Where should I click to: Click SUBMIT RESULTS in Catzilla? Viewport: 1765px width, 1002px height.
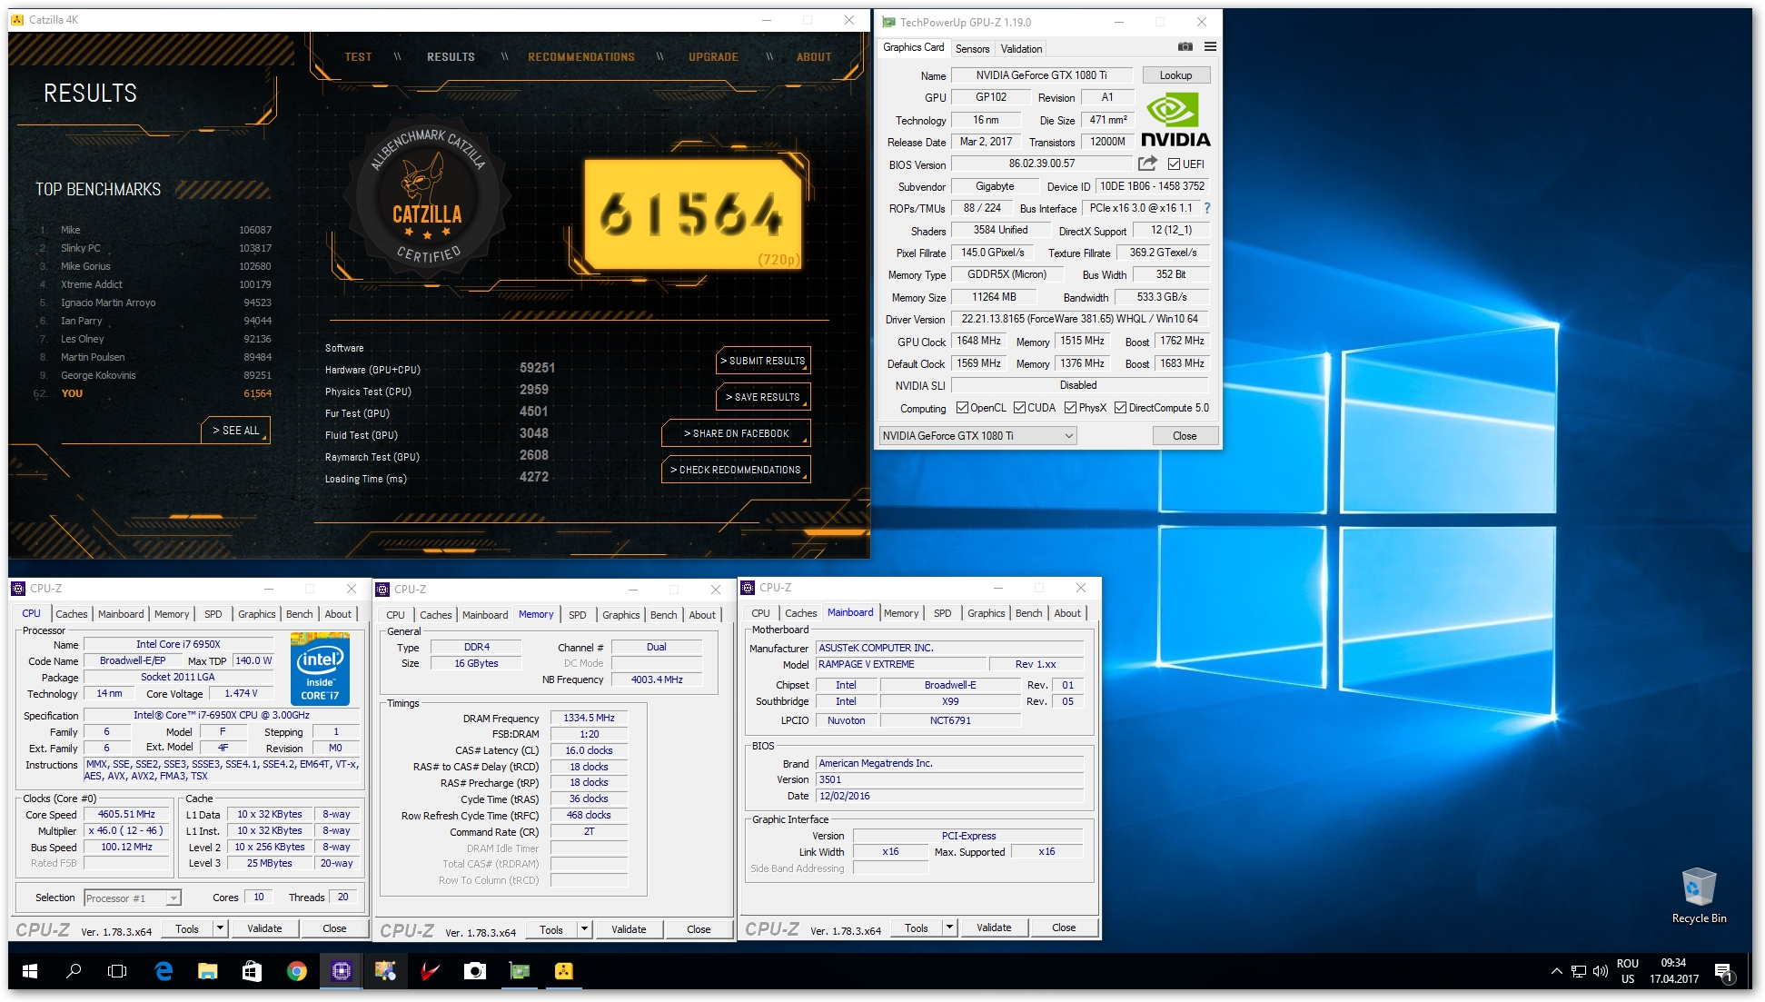tap(763, 361)
